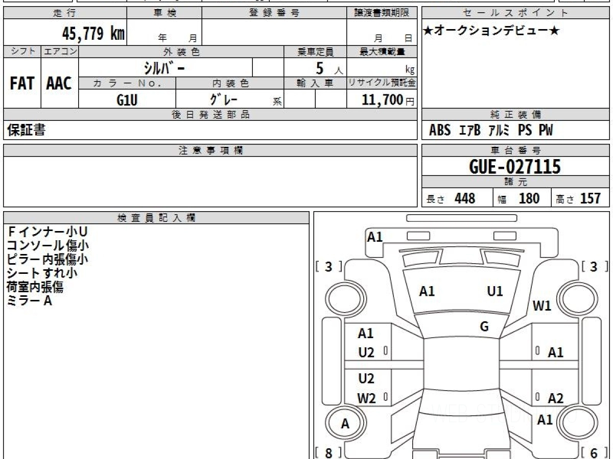Viewport: 613px width, 459px height.
Task: Click the 車台番号 header
Action: [x=516, y=150]
